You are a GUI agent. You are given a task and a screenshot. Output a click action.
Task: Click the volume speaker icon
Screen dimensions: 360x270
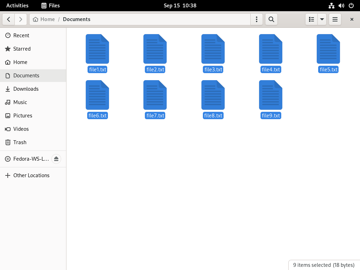click(x=341, y=6)
